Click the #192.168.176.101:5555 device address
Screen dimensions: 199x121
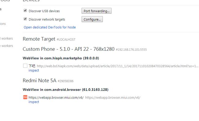(x=131, y=50)
